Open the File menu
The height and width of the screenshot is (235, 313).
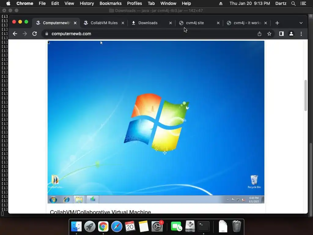42,3
